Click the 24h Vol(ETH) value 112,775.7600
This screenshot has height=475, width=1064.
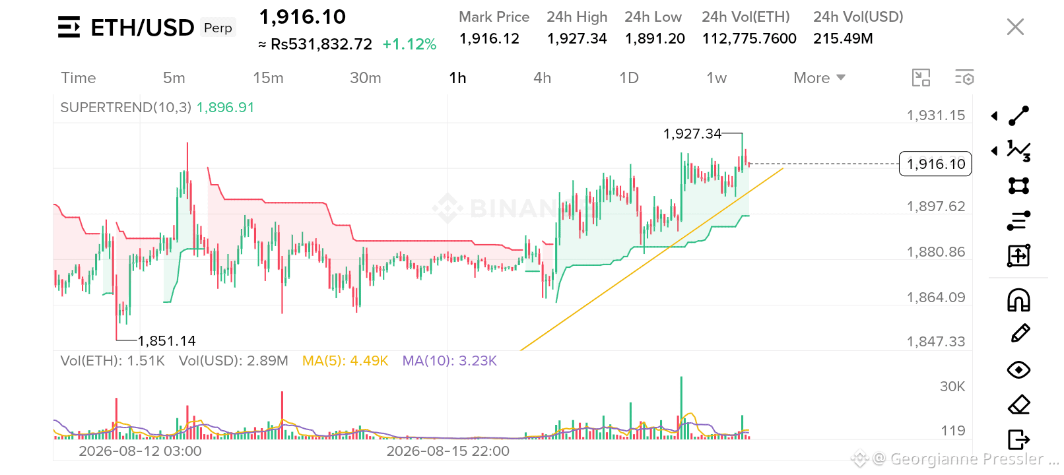(x=749, y=39)
